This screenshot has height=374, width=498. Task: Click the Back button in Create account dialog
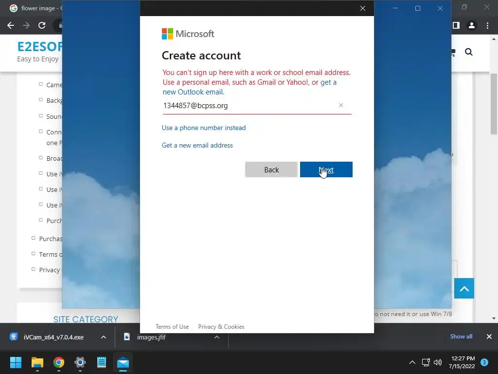[271, 169]
